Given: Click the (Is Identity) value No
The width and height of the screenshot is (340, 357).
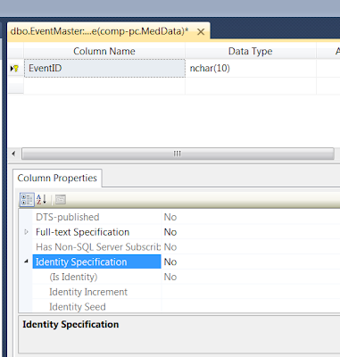Looking at the screenshot, I should coord(170,277).
